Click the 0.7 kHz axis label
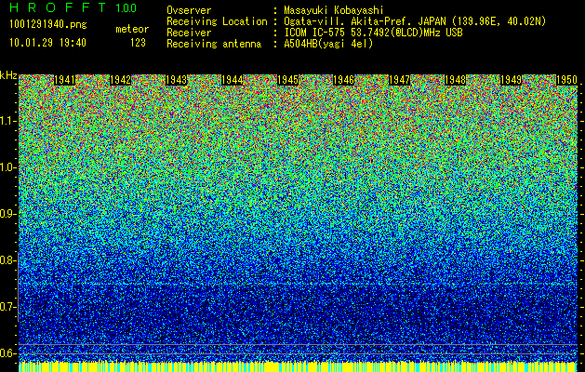Screen dimensions: 585x372 click(x=8, y=307)
